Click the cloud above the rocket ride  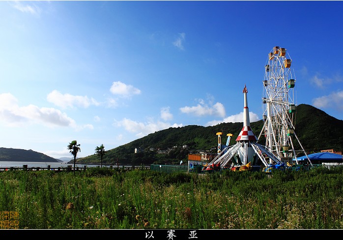pyautogui.click(x=204, y=109)
